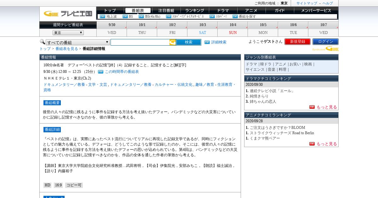This screenshot has width=378, height=198.
Task: Open the お笑い genre listing link
Action: (295, 64)
